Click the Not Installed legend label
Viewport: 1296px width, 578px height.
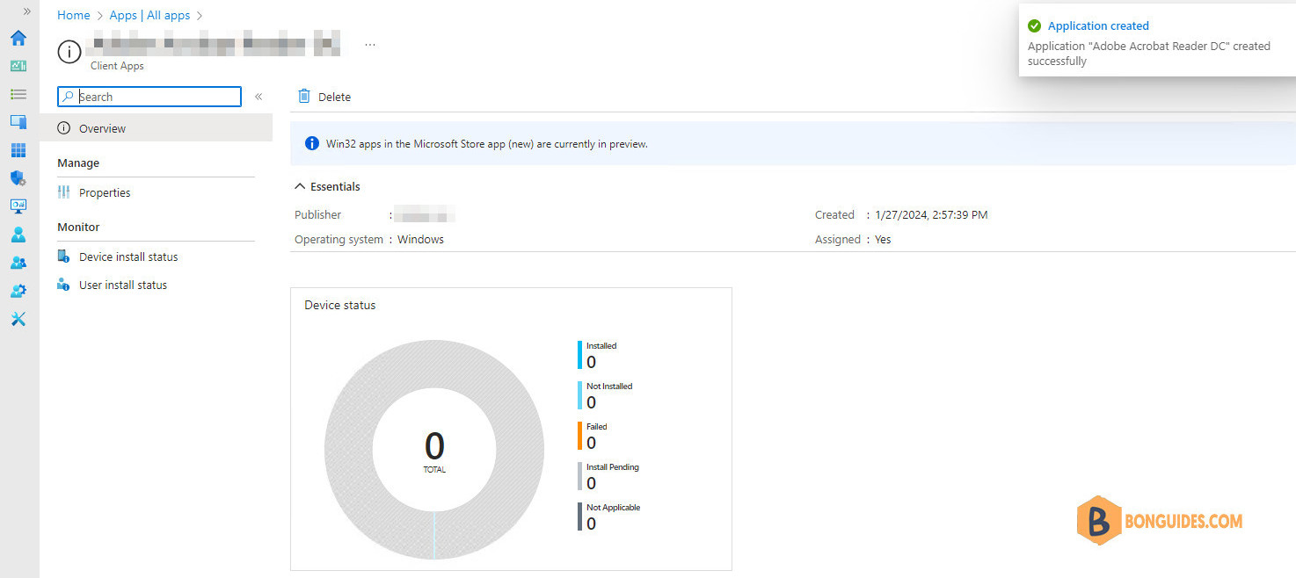coord(609,387)
